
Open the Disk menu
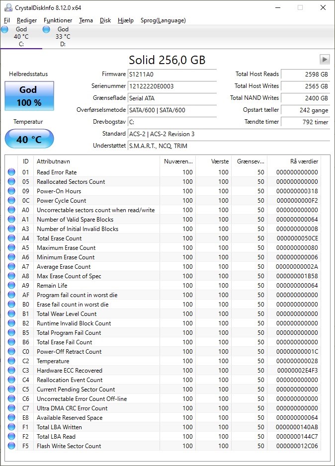pyautogui.click(x=105, y=20)
